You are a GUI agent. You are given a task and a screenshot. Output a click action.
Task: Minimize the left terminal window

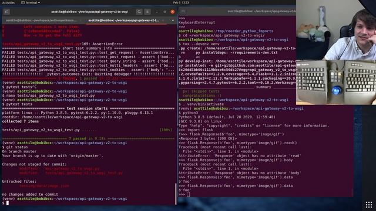(157, 12)
